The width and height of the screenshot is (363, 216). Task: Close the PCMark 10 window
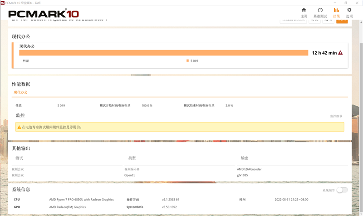pyautogui.click(x=357, y=3)
